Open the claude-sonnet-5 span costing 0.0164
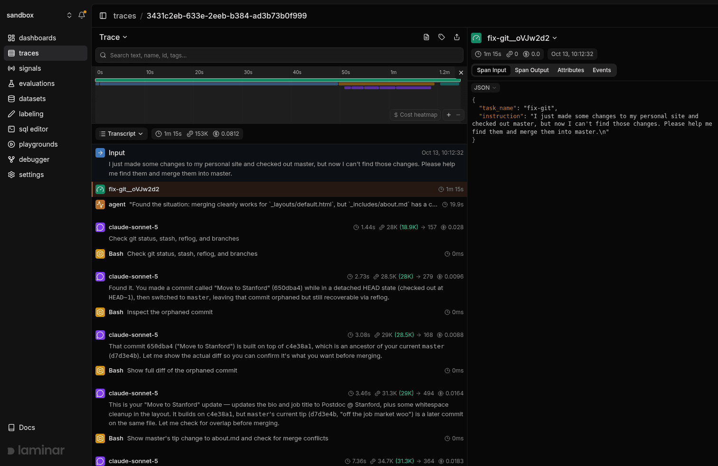The height and width of the screenshot is (466, 718). coord(279,408)
